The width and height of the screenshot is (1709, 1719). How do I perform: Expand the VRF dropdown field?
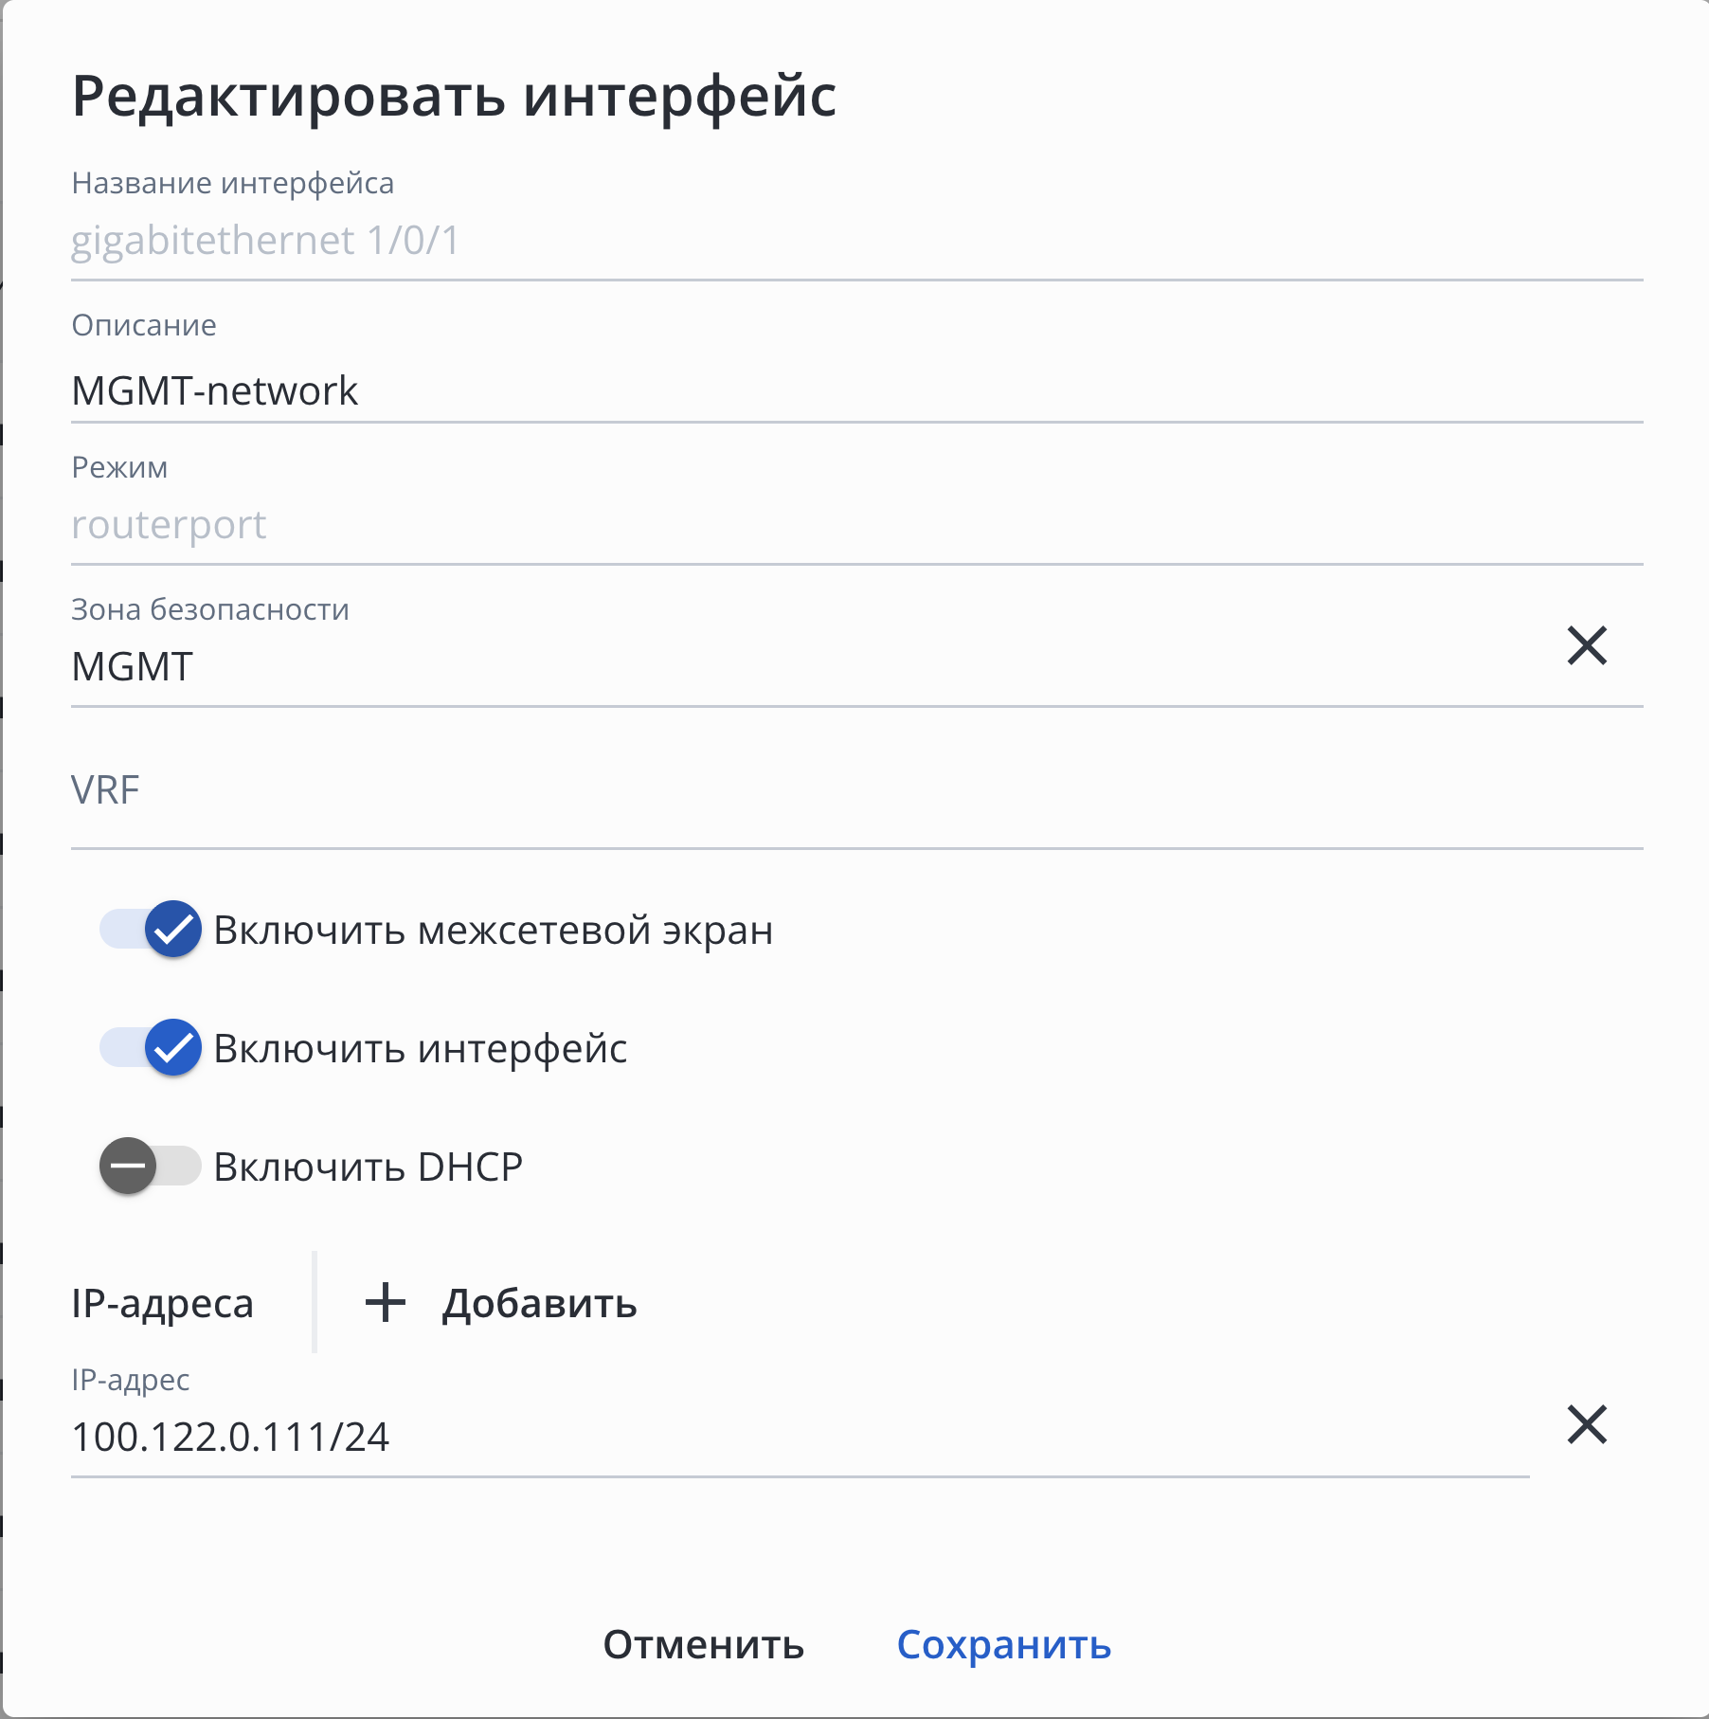pyautogui.click(x=853, y=791)
